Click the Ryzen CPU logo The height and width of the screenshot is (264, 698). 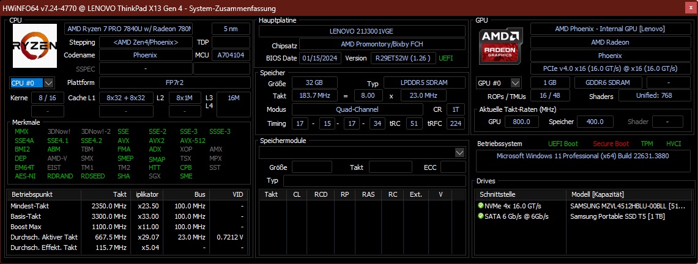click(35, 46)
